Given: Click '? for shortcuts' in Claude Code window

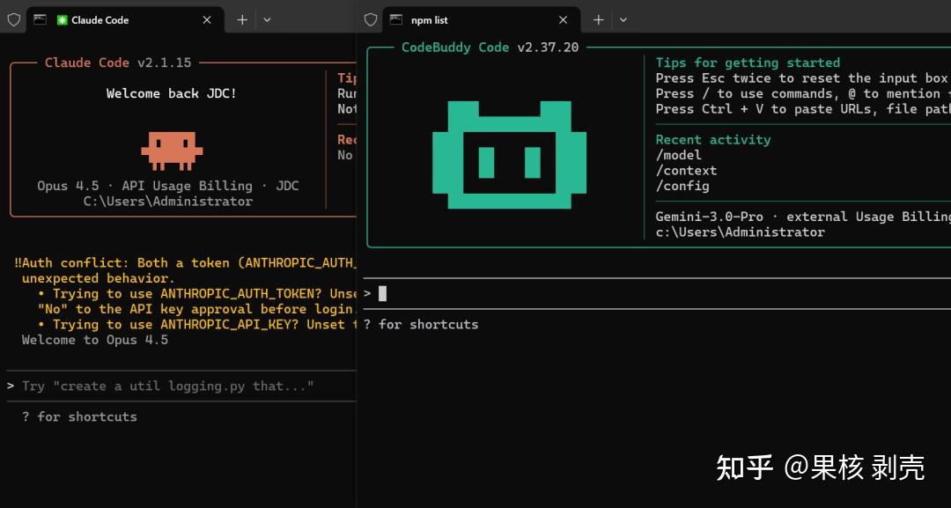Looking at the screenshot, I should [x=79, y=416].
